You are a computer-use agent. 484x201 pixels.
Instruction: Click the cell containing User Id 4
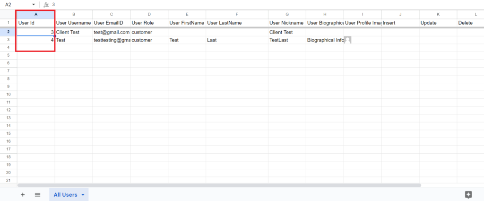[x=36, y=40]
